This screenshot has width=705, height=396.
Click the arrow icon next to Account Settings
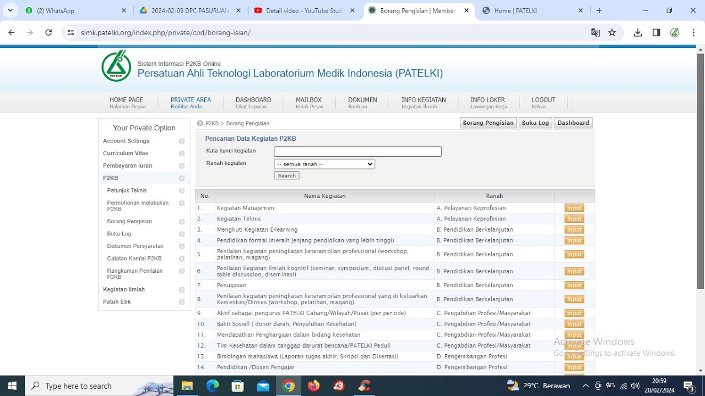pos(182,141)
